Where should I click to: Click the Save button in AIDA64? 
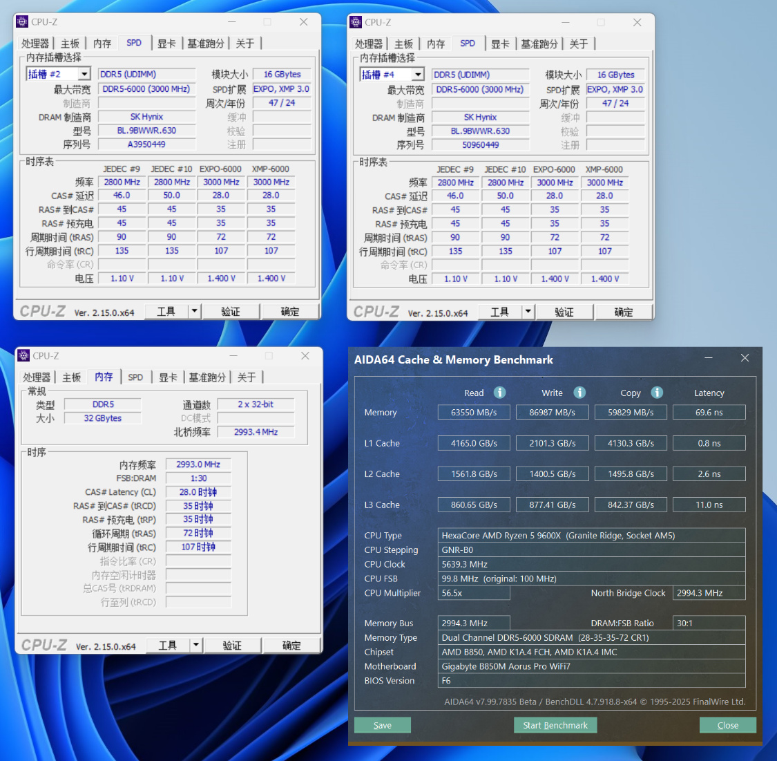pos(382,725)
